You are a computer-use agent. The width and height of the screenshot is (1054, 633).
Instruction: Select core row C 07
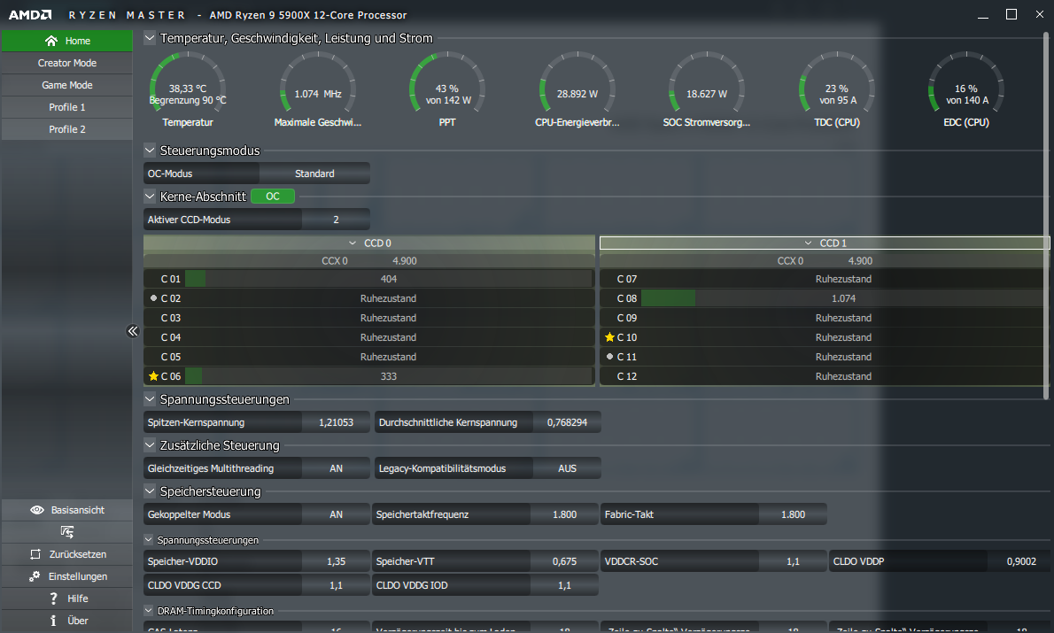coord(824,279)
